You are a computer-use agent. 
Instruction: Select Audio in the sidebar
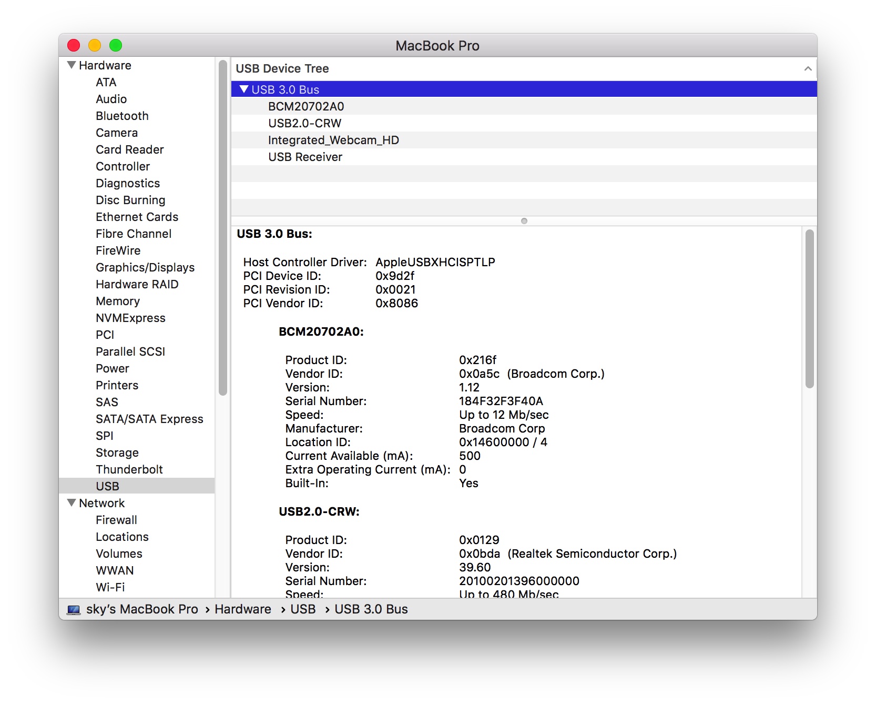(x=111, y=99)
